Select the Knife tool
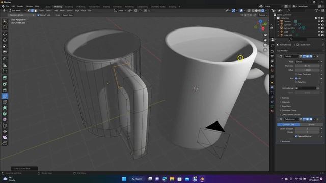326x183 pixels. point(5,102)
